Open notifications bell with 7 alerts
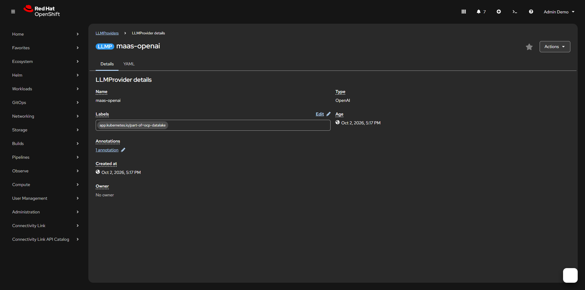This screenshot has width=585, height=290. pyautogui.click(x=481, y=12)
